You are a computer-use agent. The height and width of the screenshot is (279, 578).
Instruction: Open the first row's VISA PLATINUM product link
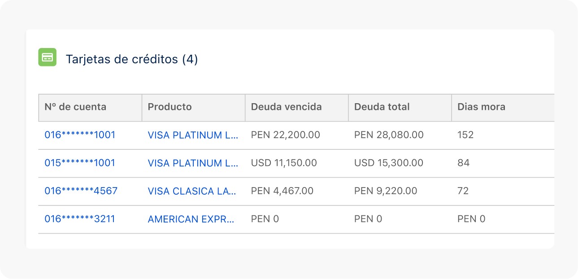click(193, 135)
